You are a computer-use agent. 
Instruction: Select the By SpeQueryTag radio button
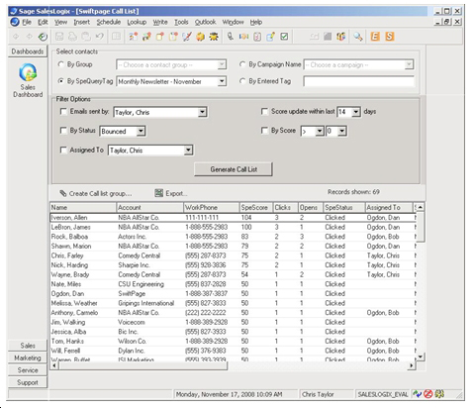click(x=60, y=81)
